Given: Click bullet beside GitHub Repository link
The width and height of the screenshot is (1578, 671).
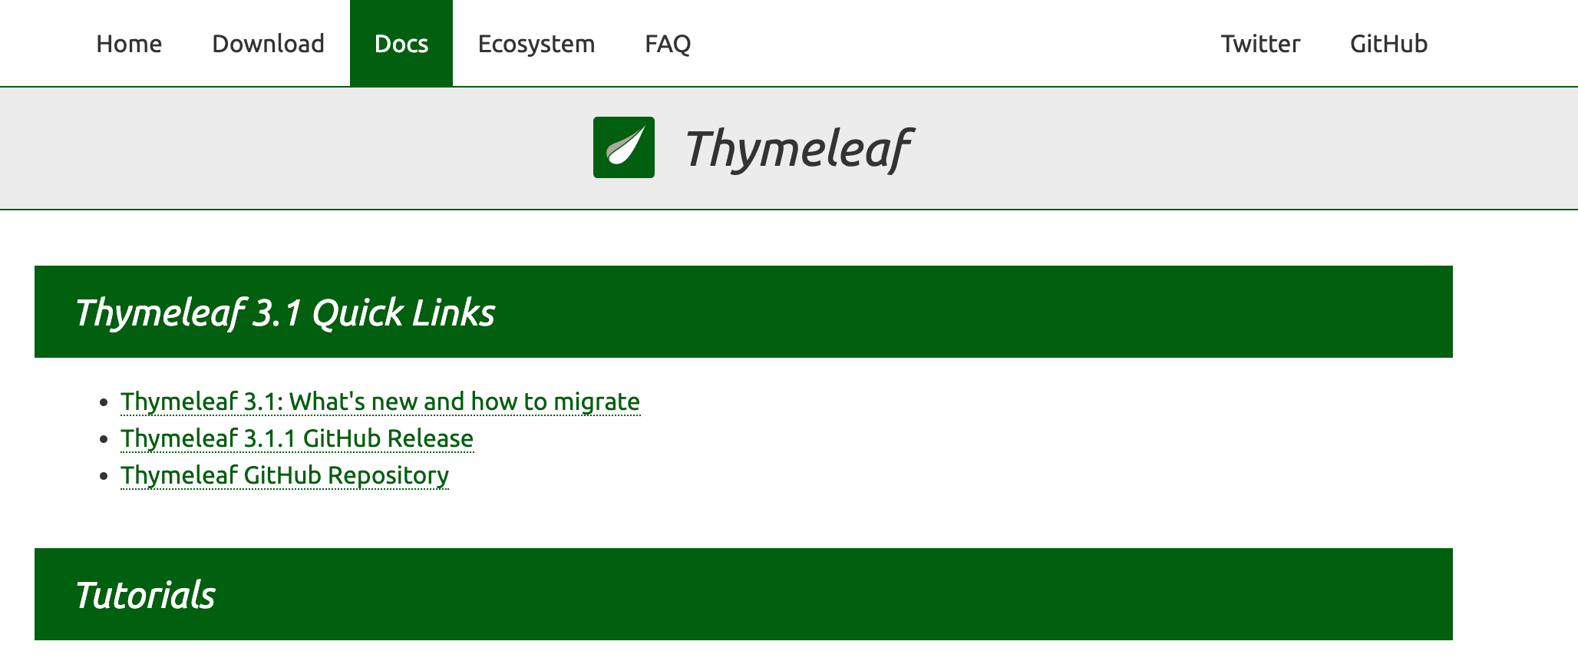Looking at the screenshot, I should 104,476.
